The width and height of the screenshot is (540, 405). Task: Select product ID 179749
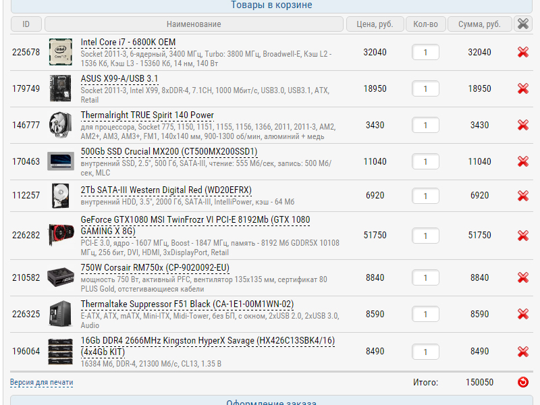[26, 89]
